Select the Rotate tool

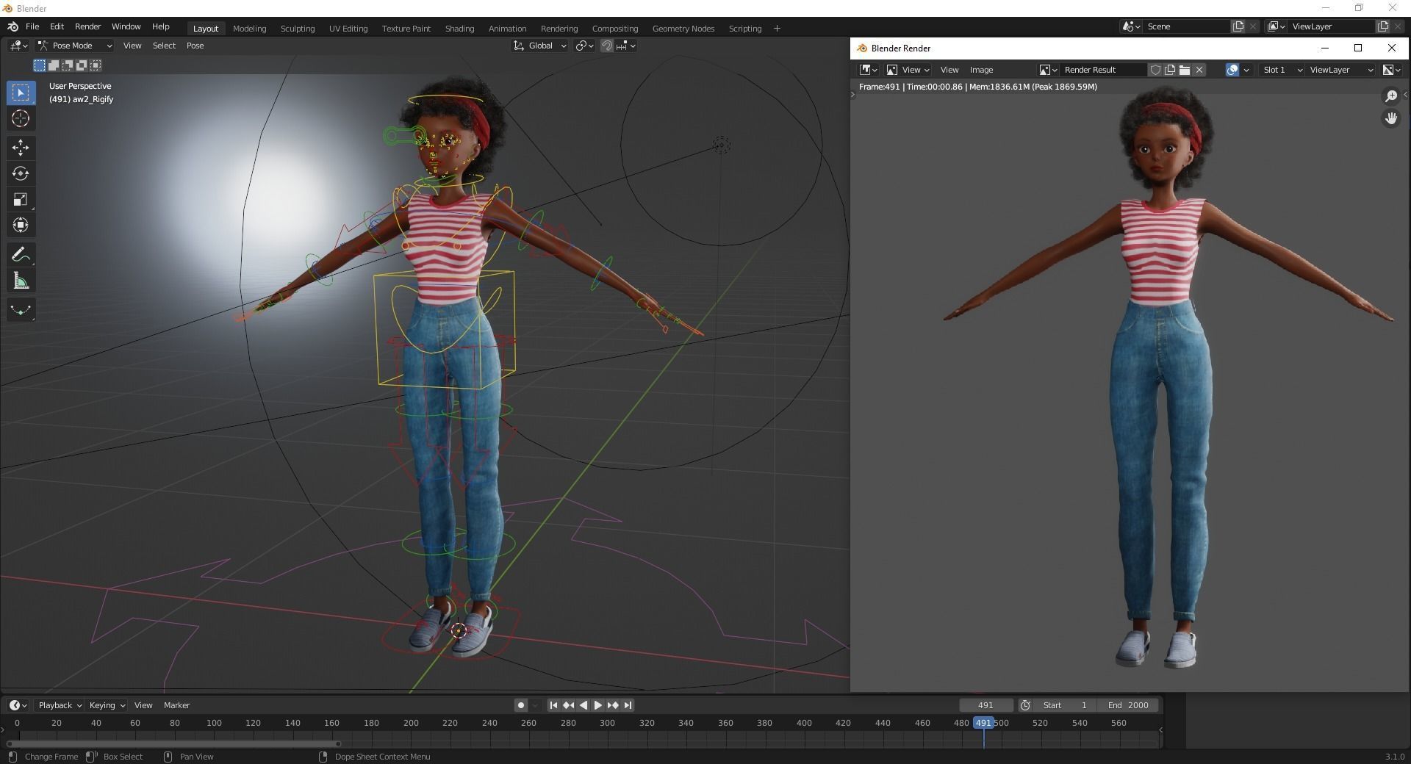(21, 173)
